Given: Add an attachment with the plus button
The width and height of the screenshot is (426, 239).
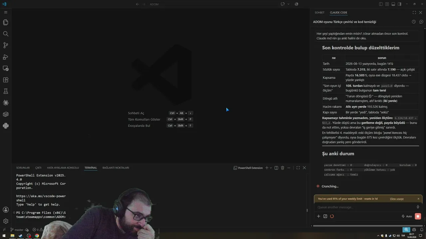Looking at the screenshot, I should tap(319, 216).
